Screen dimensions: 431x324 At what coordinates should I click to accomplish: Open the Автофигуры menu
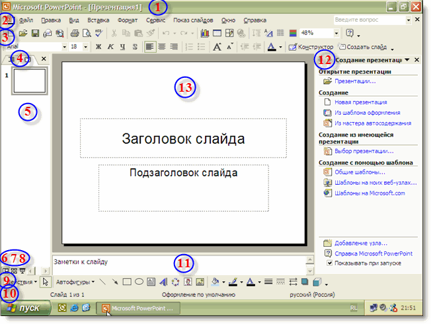point(75,282)
